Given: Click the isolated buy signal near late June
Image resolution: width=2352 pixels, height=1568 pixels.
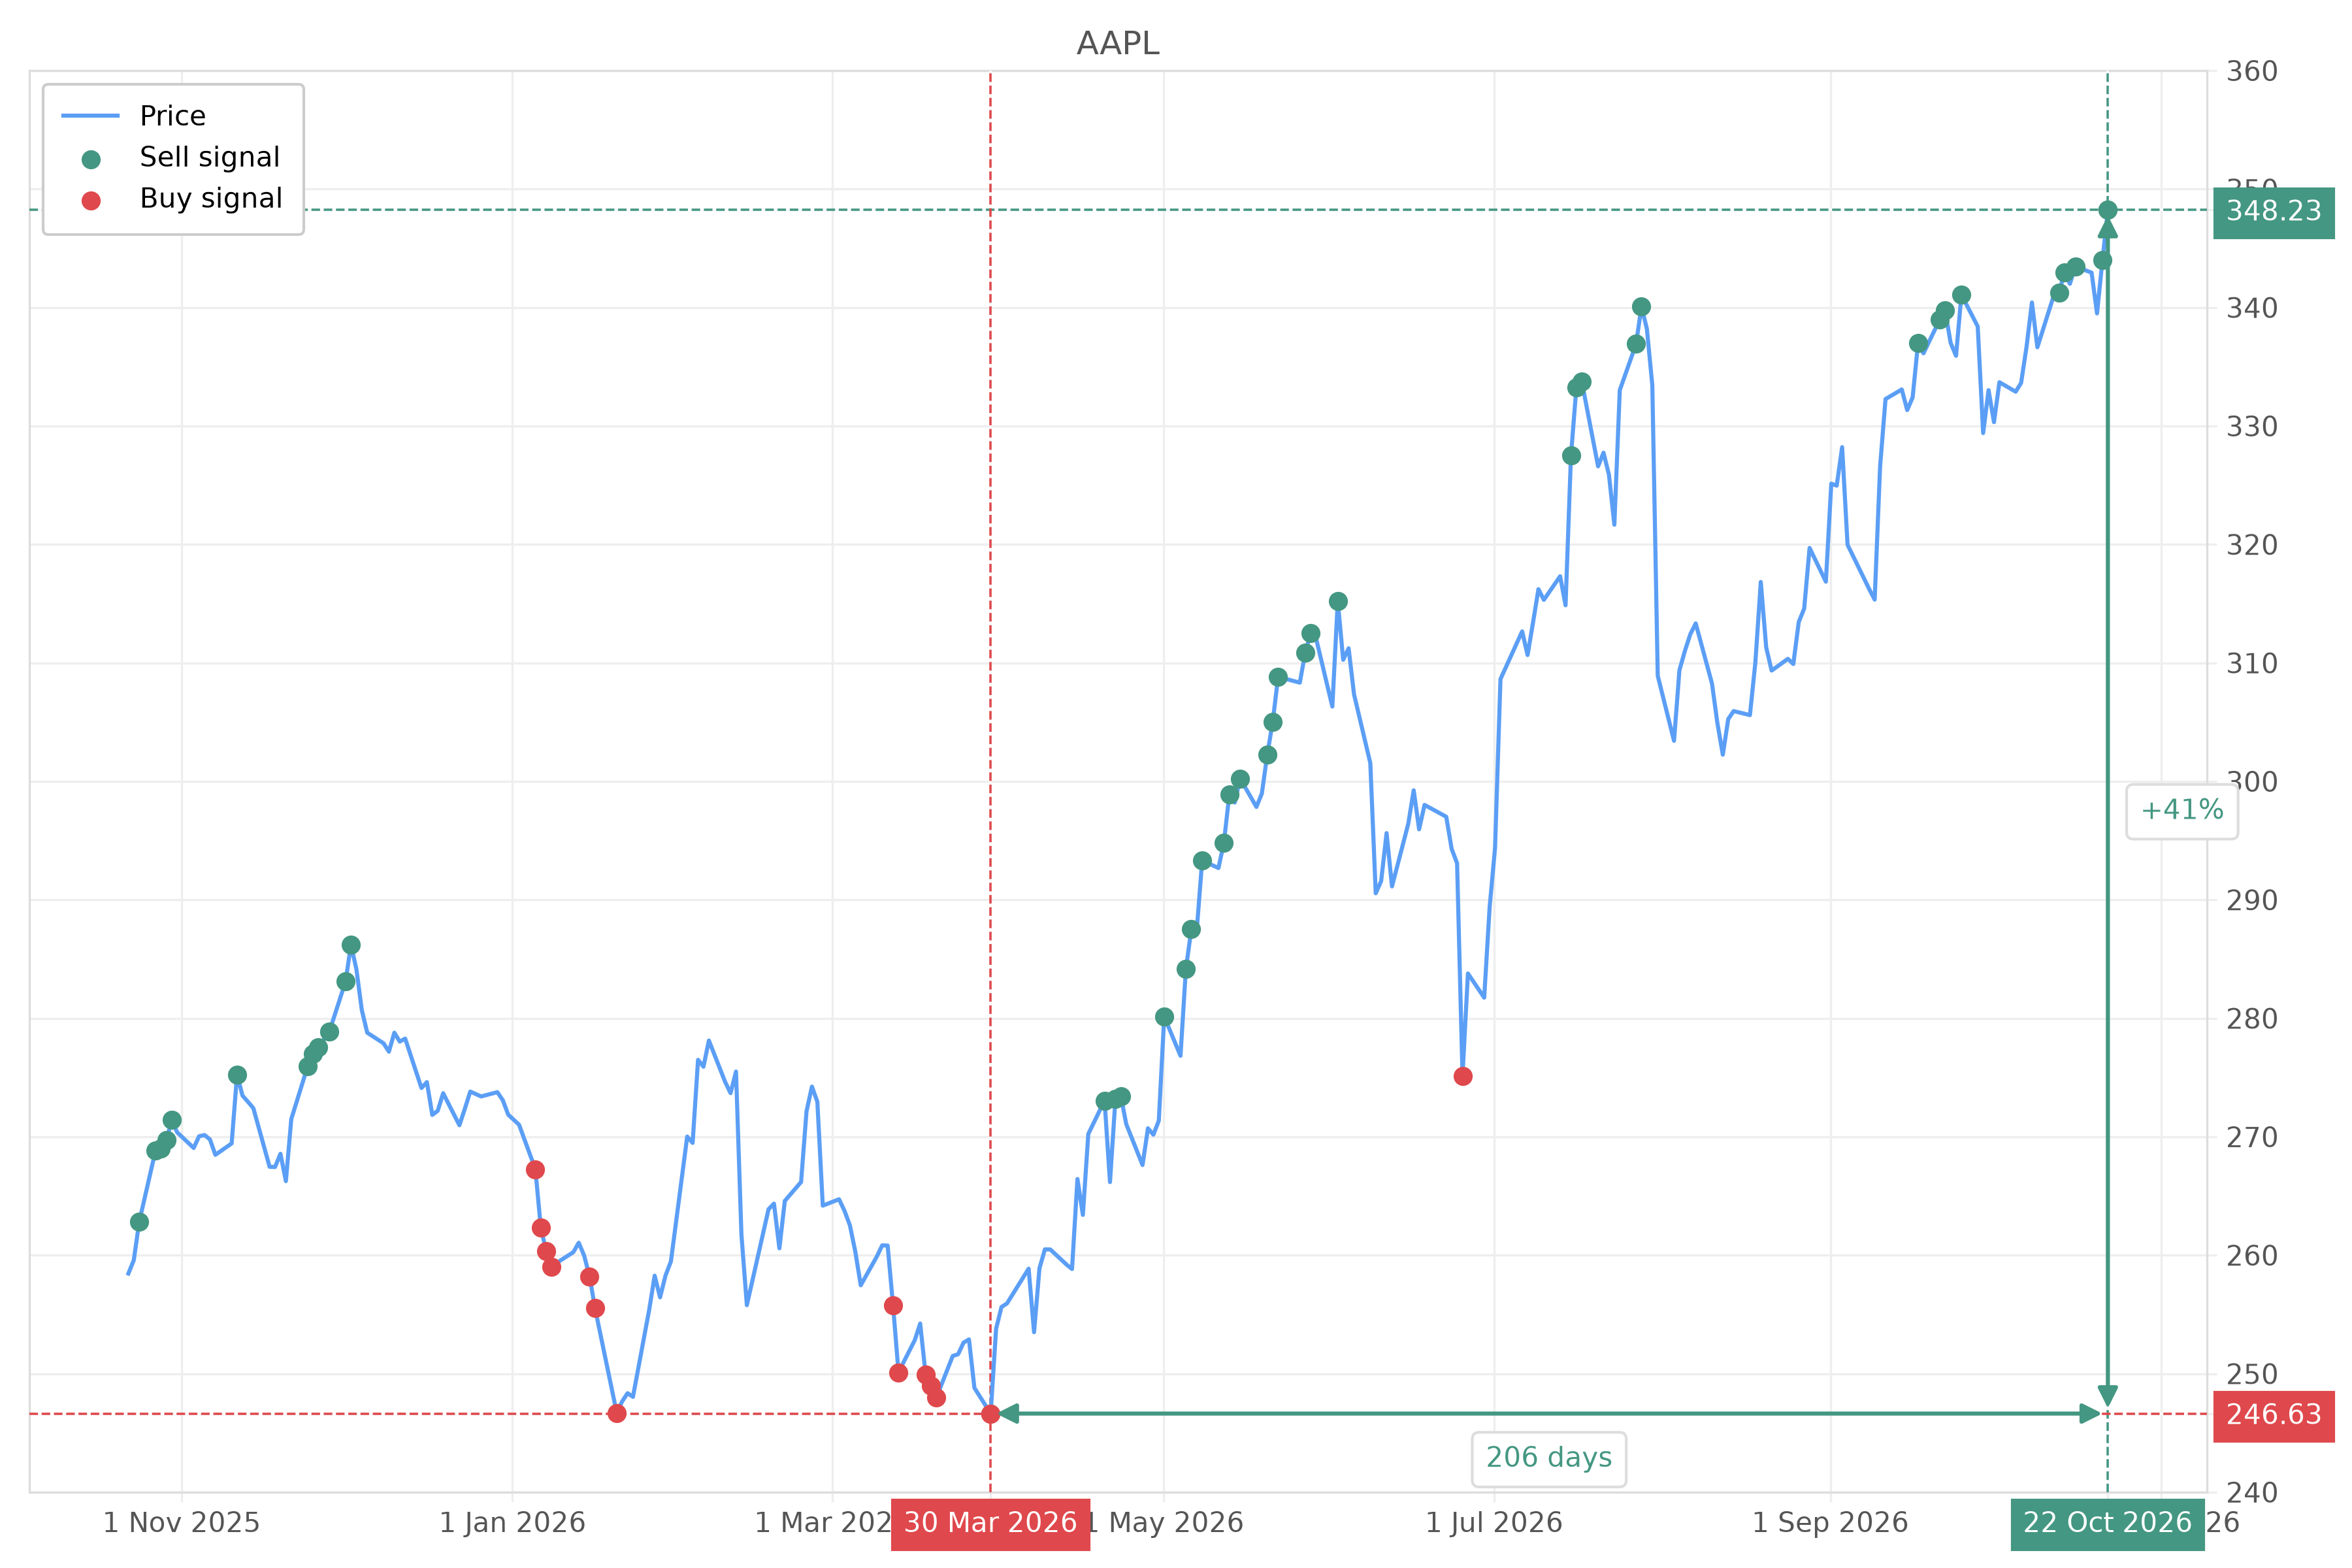Looking at the screenshot, I should 1463,1077.
